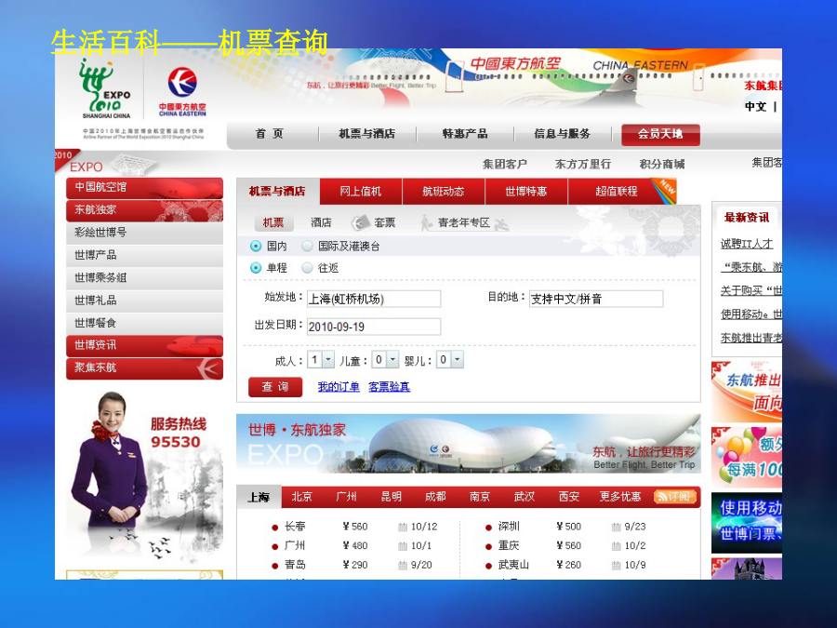Open the 成人 adult count dropdown

[322, 360]
